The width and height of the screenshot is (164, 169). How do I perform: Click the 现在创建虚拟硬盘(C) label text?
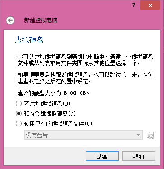pyautogui.click(x=50, y=114)
